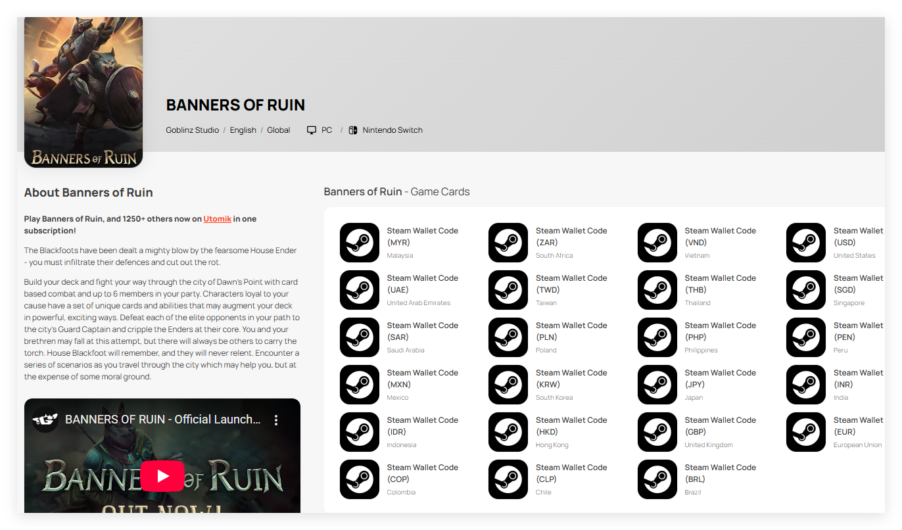Open Steam Wallet Code (GBP) United Kingdom

pos(720,426)
